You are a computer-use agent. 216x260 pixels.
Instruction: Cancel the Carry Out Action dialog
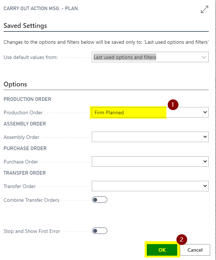click(195, 250)
